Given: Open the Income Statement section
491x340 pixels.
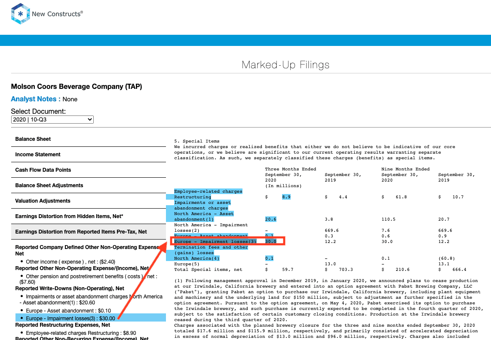Looking at the screenshot, I should [89, 155].
